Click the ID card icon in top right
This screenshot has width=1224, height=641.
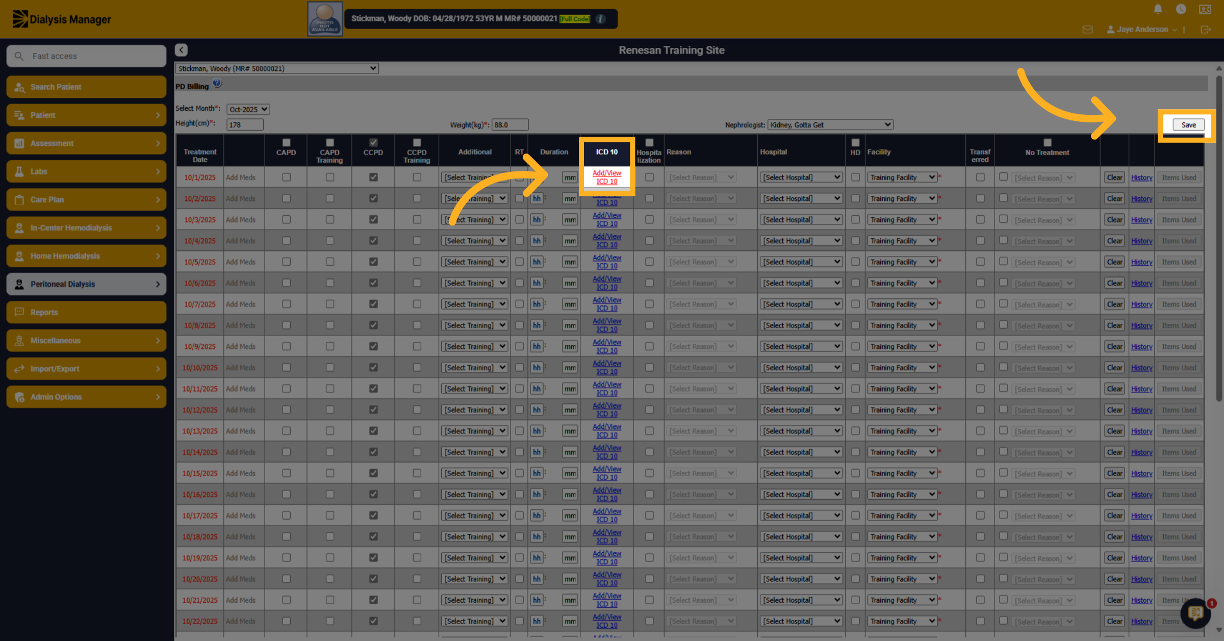[1205, 9]
